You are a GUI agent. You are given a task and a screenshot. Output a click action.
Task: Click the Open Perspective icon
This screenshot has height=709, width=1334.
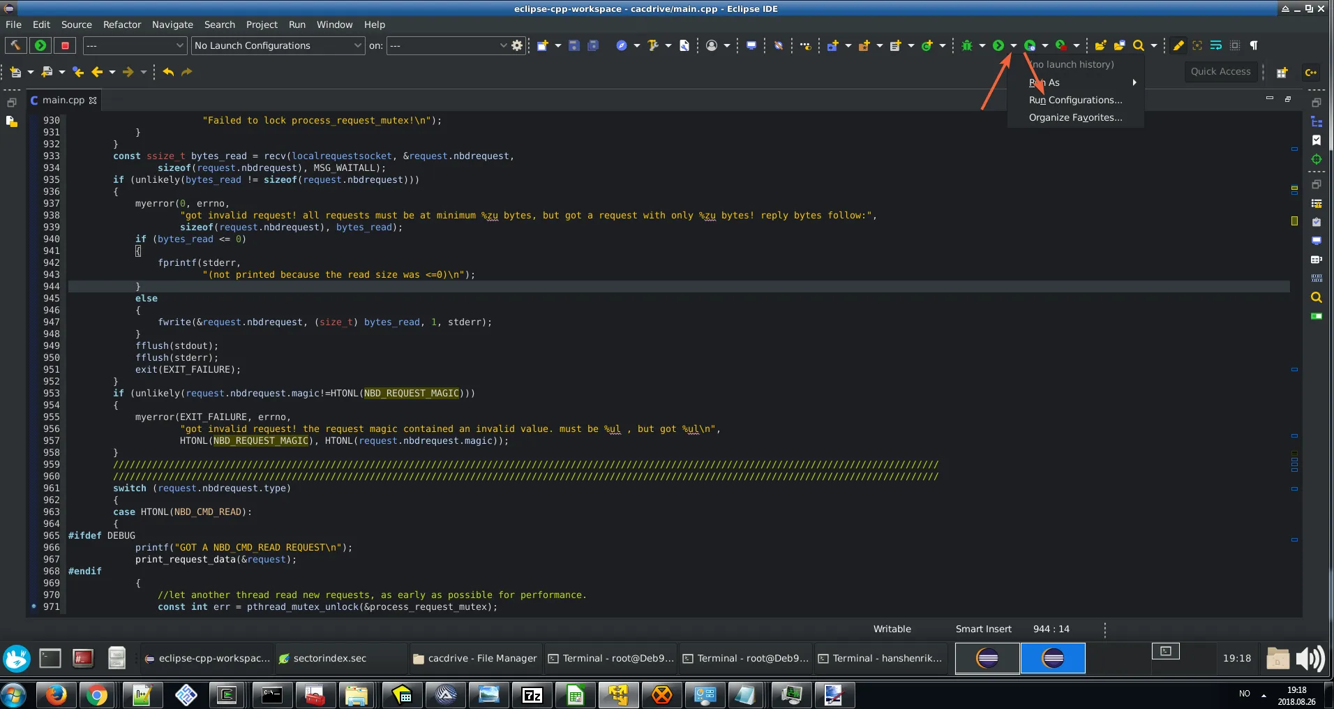(1282, 72)
